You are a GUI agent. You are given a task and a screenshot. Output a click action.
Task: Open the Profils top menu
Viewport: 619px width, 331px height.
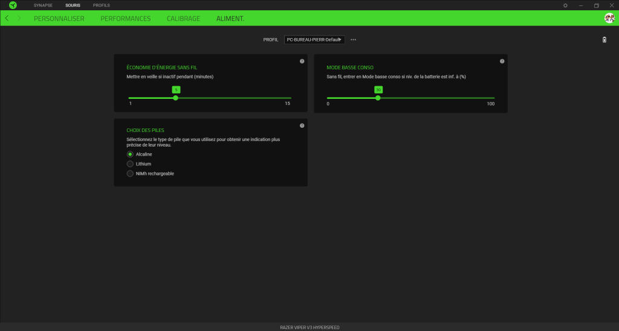tap(101, 5)
